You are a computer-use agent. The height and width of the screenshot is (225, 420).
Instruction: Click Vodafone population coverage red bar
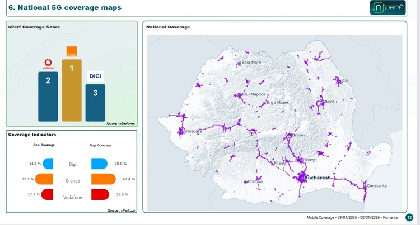coord(100,194)
